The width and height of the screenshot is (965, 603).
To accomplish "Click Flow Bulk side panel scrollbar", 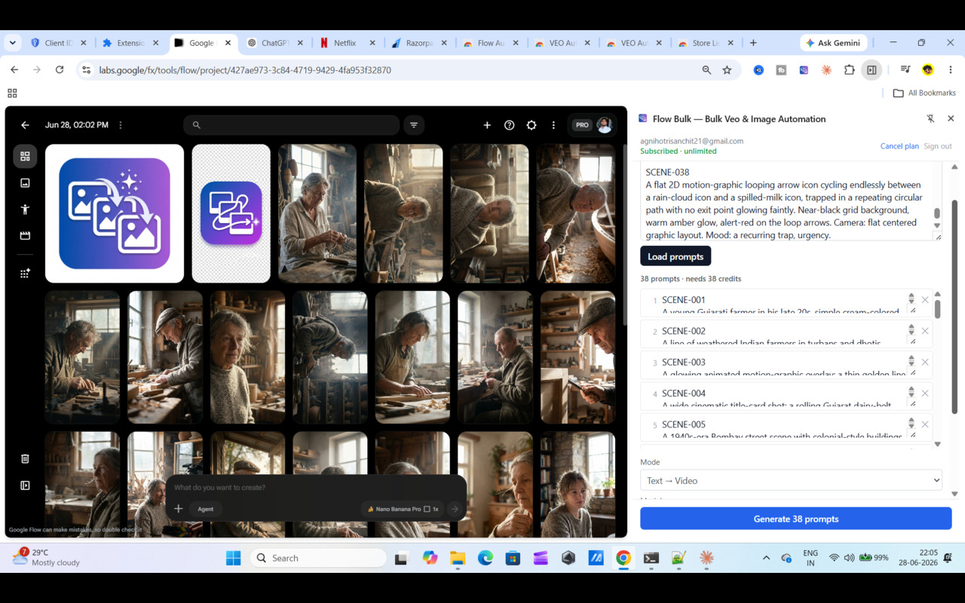I will point(954,308).
